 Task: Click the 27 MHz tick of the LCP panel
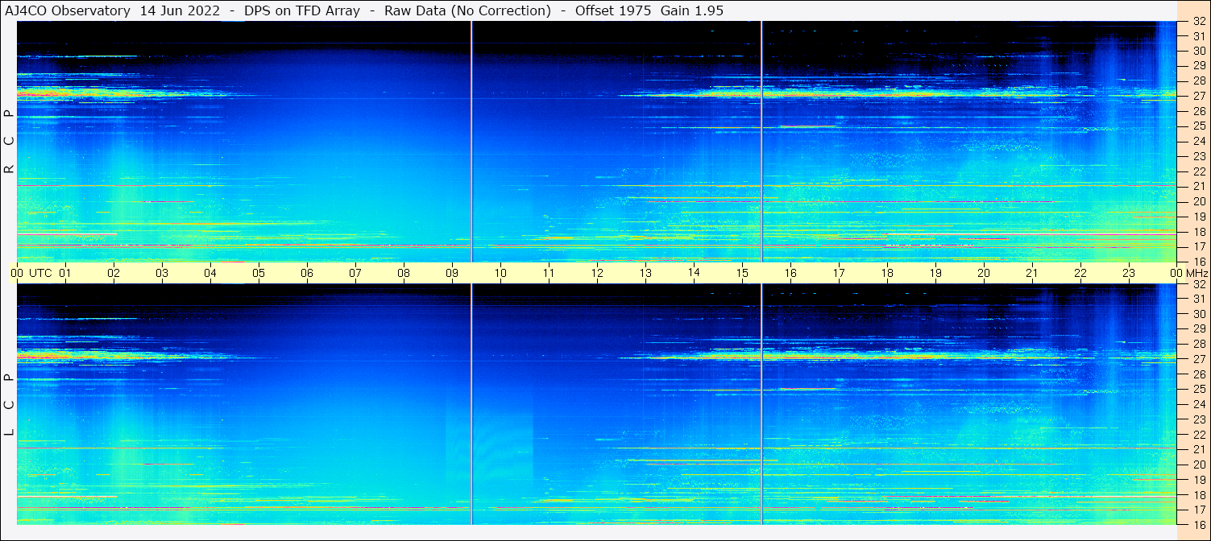(x=1198, y=359)
